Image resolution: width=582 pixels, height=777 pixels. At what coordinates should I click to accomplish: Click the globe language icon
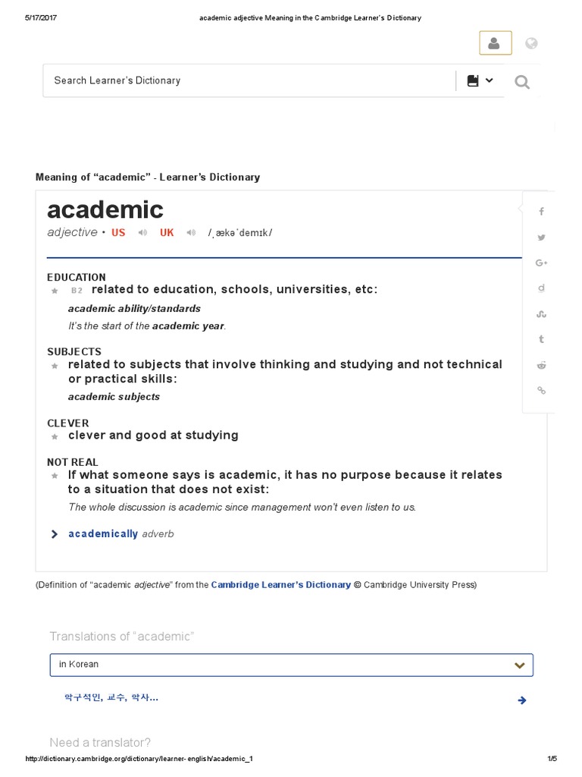point(531,43)
